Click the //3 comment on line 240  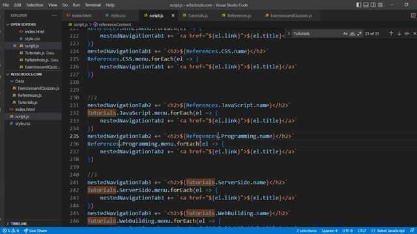[x=92, y=175]
